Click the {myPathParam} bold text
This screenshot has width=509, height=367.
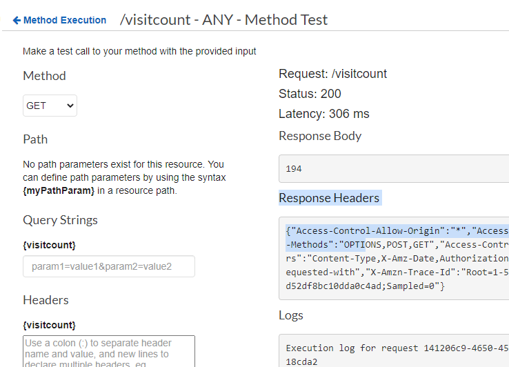click(x=59, y=190)
